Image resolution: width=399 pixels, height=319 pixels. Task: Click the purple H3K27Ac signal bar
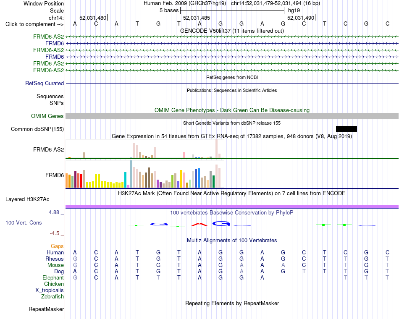232,207
